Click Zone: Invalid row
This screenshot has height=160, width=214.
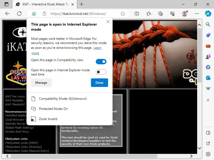coord(70,119)
